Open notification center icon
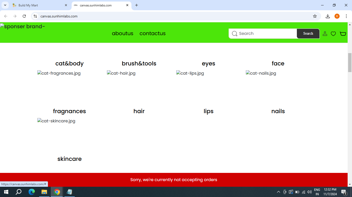Viewport: 352px width, 197px height. click(344, 192)
